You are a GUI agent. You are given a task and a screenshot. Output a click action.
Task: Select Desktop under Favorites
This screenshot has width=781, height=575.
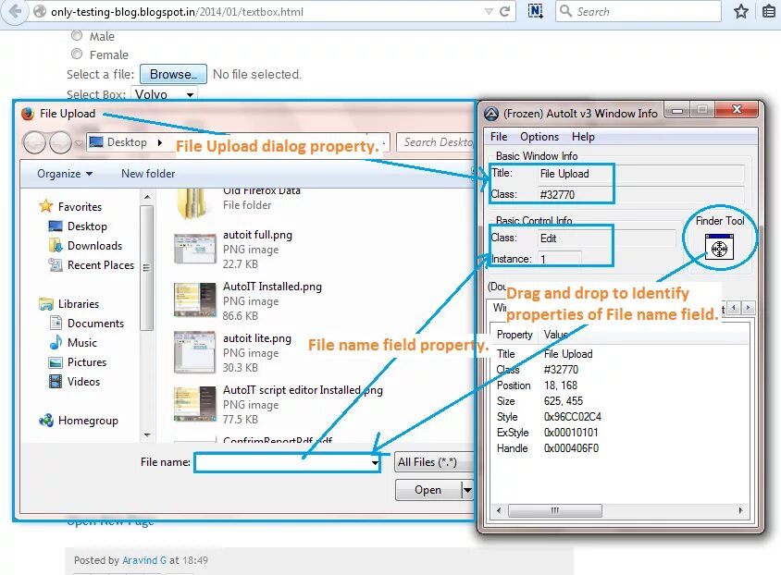[x=87, y=226]
